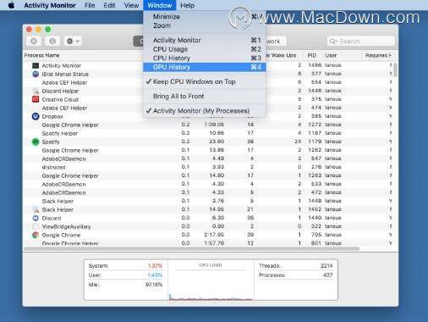Click the vertical scrollbar of process list
This screenshot has height=322, width=428.
[395, 69]
